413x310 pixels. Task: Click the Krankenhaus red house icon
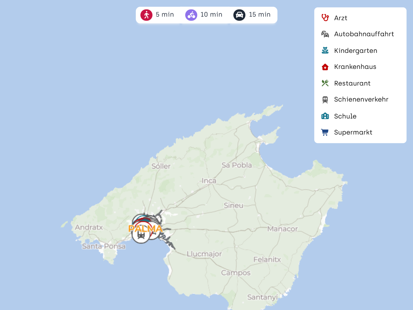(325, 67)
